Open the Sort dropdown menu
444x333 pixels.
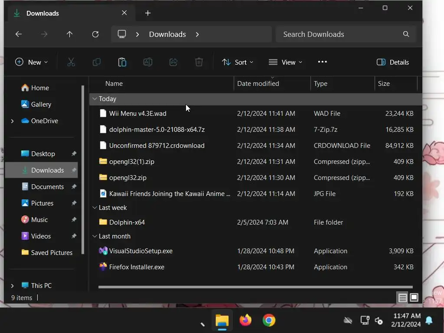click(238, 62)
